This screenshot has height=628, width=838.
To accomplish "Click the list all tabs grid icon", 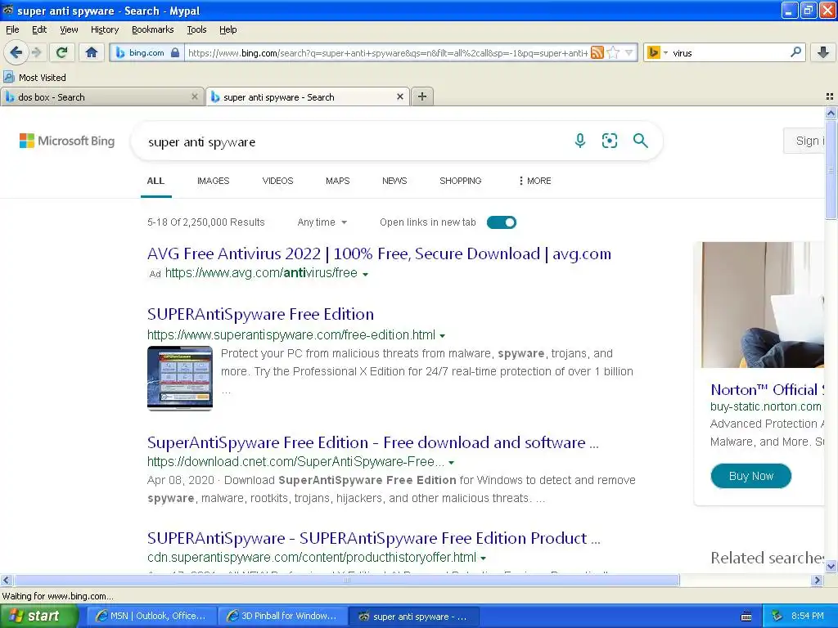I will pyautogui.click(x=830, y=96).
